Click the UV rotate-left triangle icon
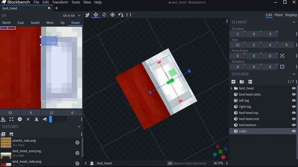298x167 pixels. (45, 119)
